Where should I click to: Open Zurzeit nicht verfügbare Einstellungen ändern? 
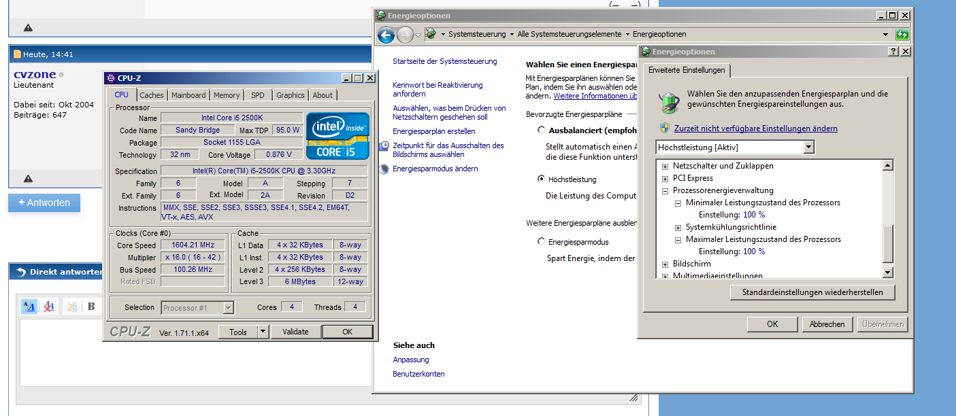pyautogui.click(x=756, y=128)
